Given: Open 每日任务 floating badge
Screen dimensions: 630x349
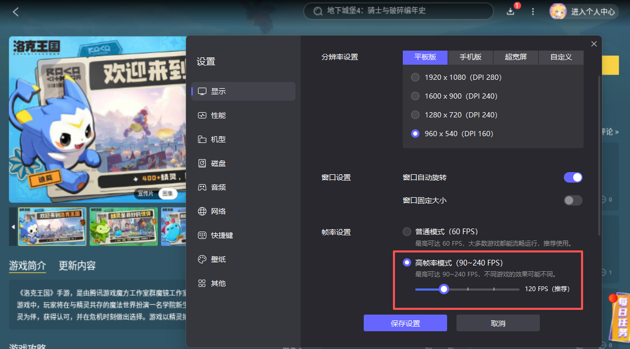Looking at the screenshot, I should (620, 318).
